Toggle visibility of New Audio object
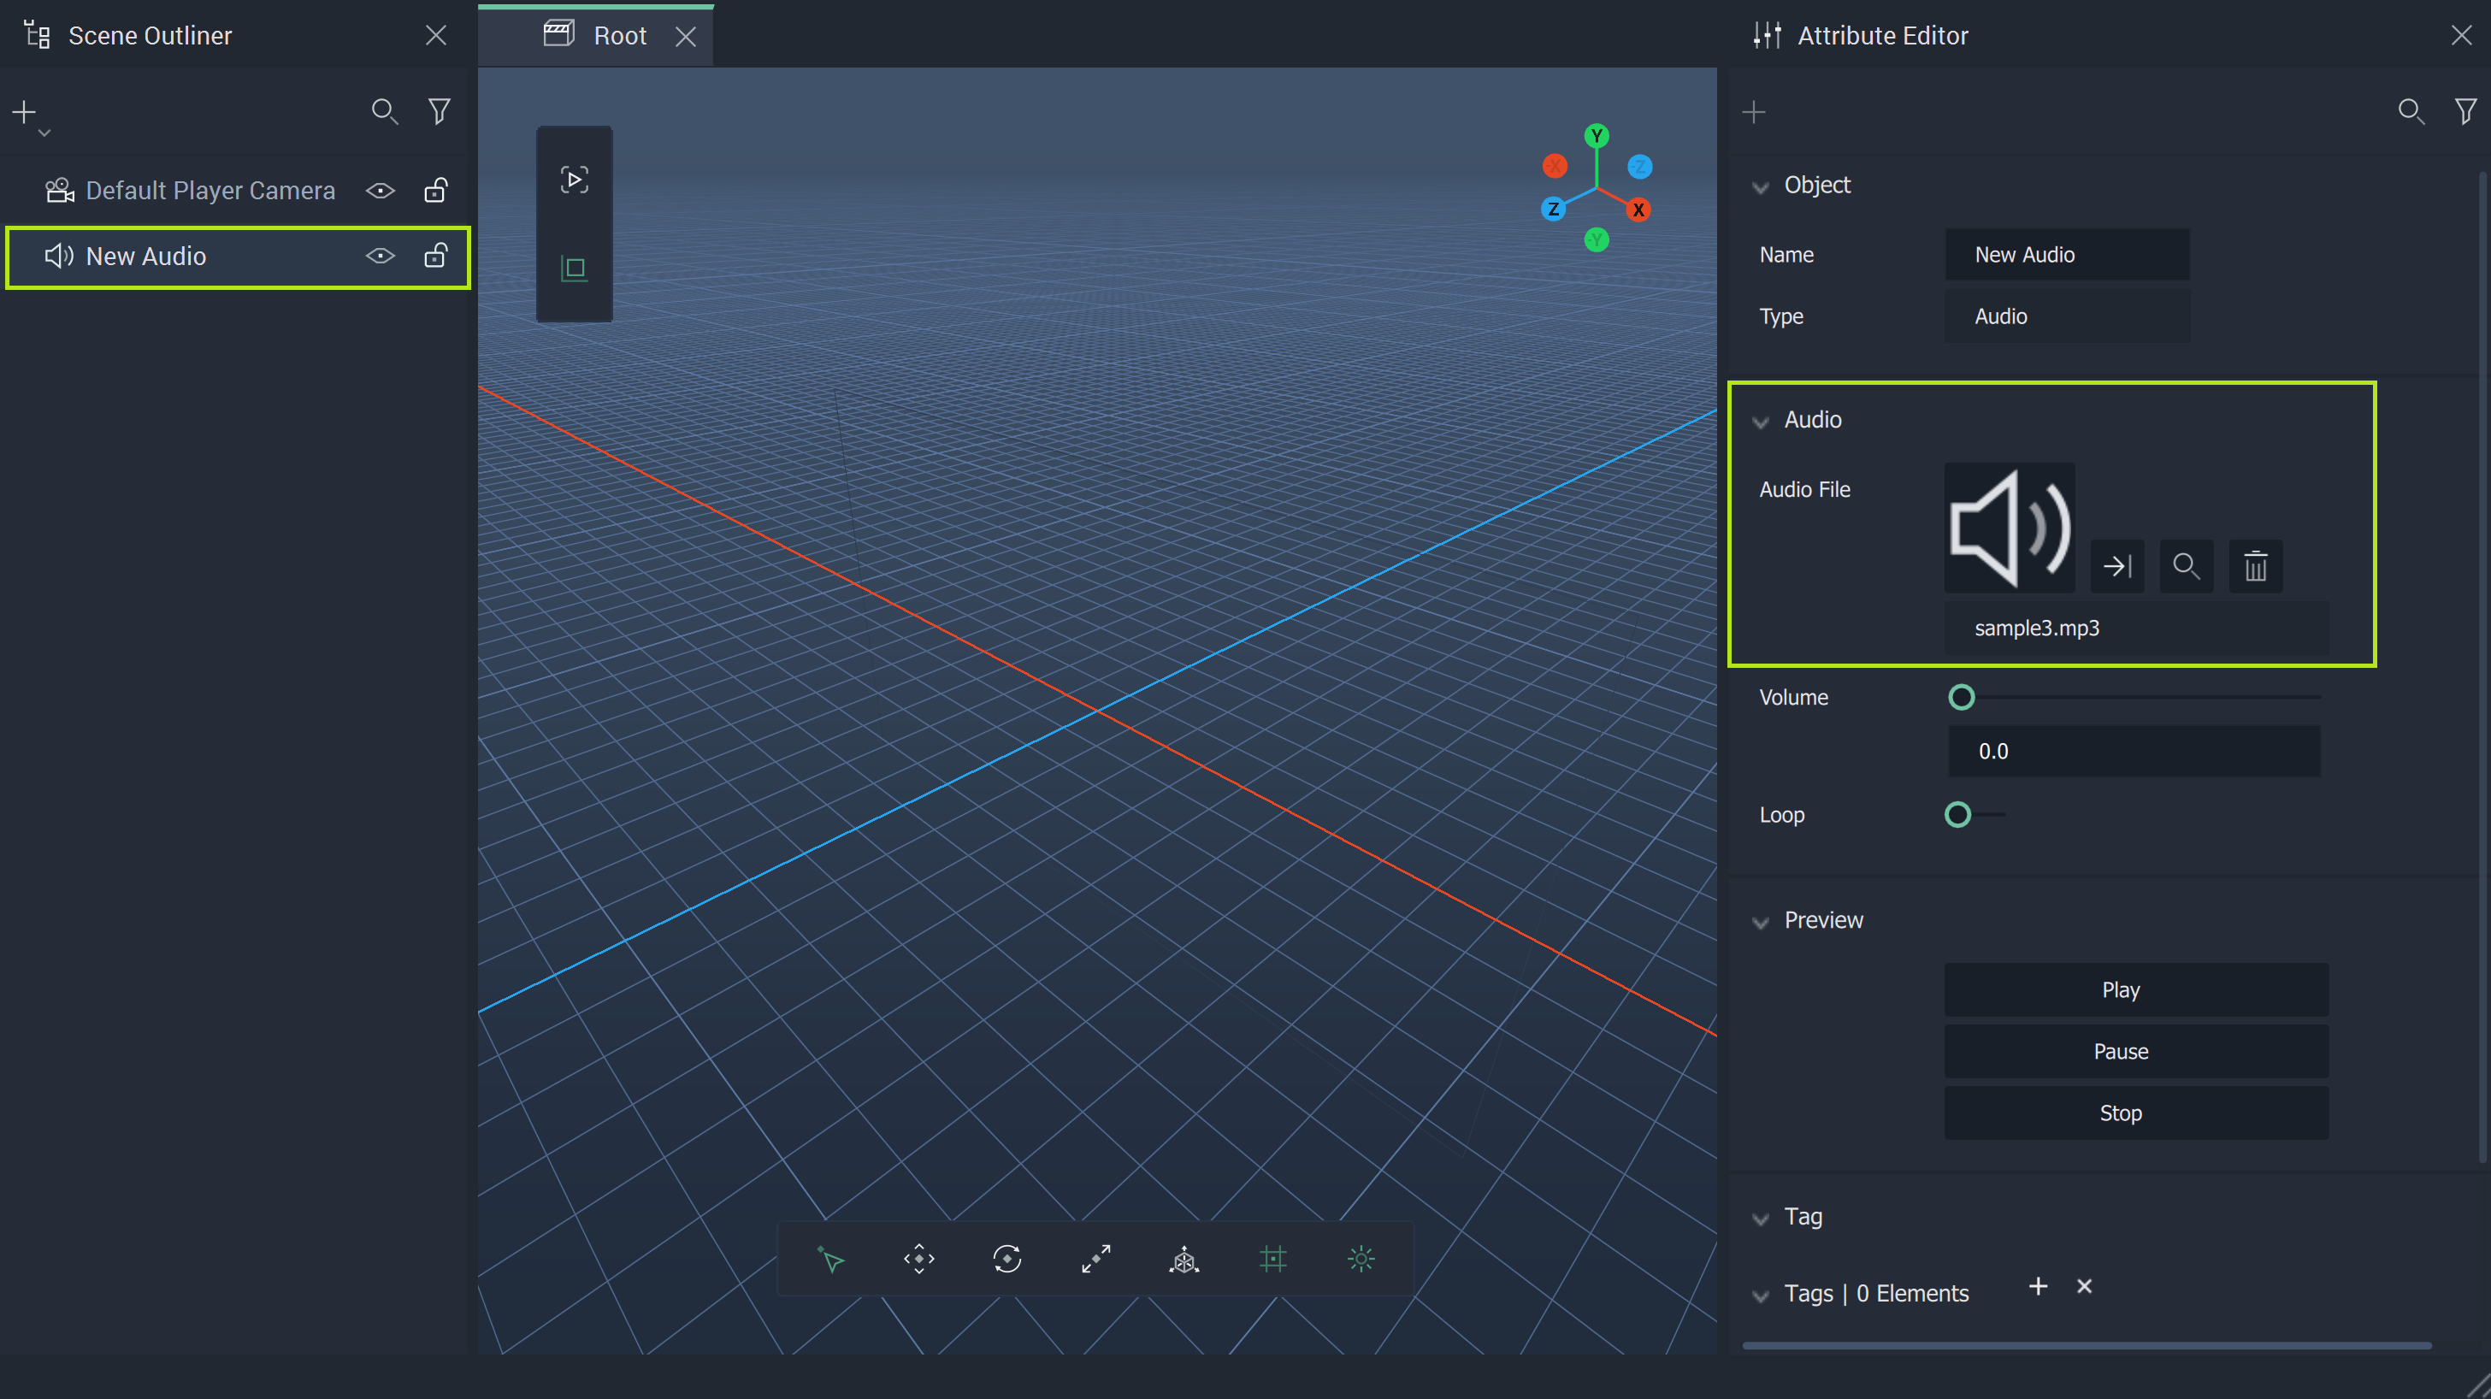2491x1399 pixels. [380, 257]
